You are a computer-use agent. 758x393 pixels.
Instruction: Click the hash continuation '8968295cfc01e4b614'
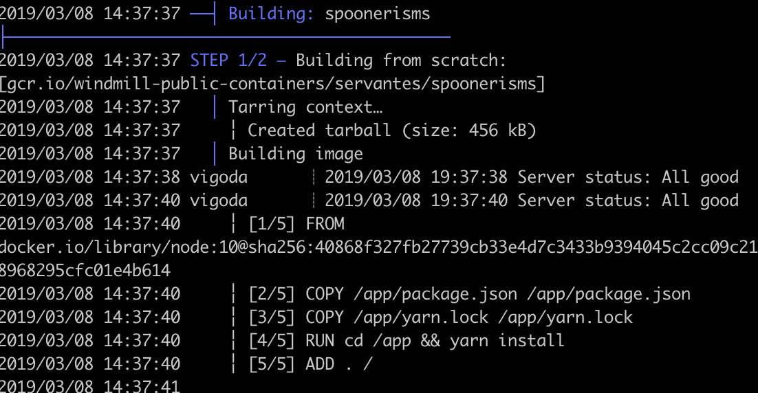tap(85, 271)
